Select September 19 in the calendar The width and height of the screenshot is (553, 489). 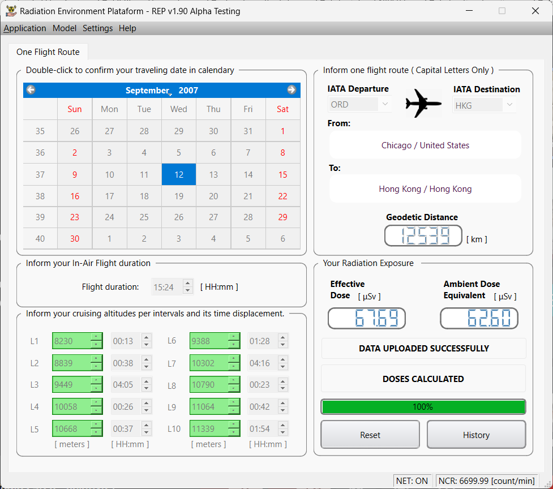179,196
